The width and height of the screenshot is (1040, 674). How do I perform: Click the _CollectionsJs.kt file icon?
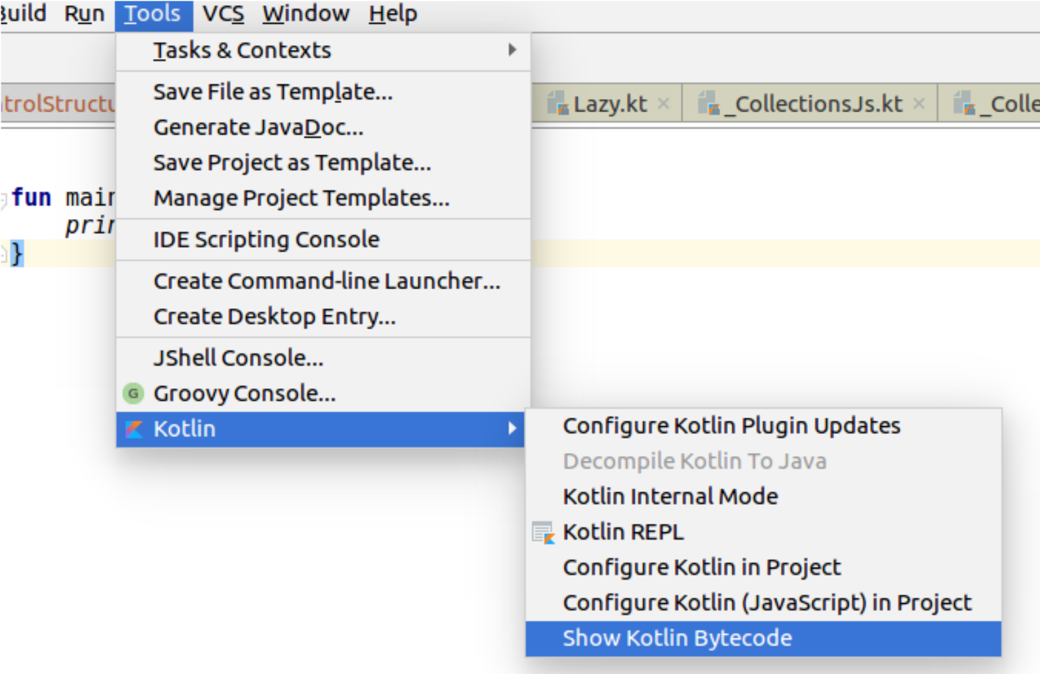coord(709,104)
